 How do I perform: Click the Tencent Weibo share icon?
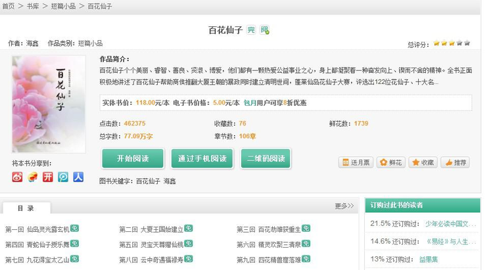point(63,177)
